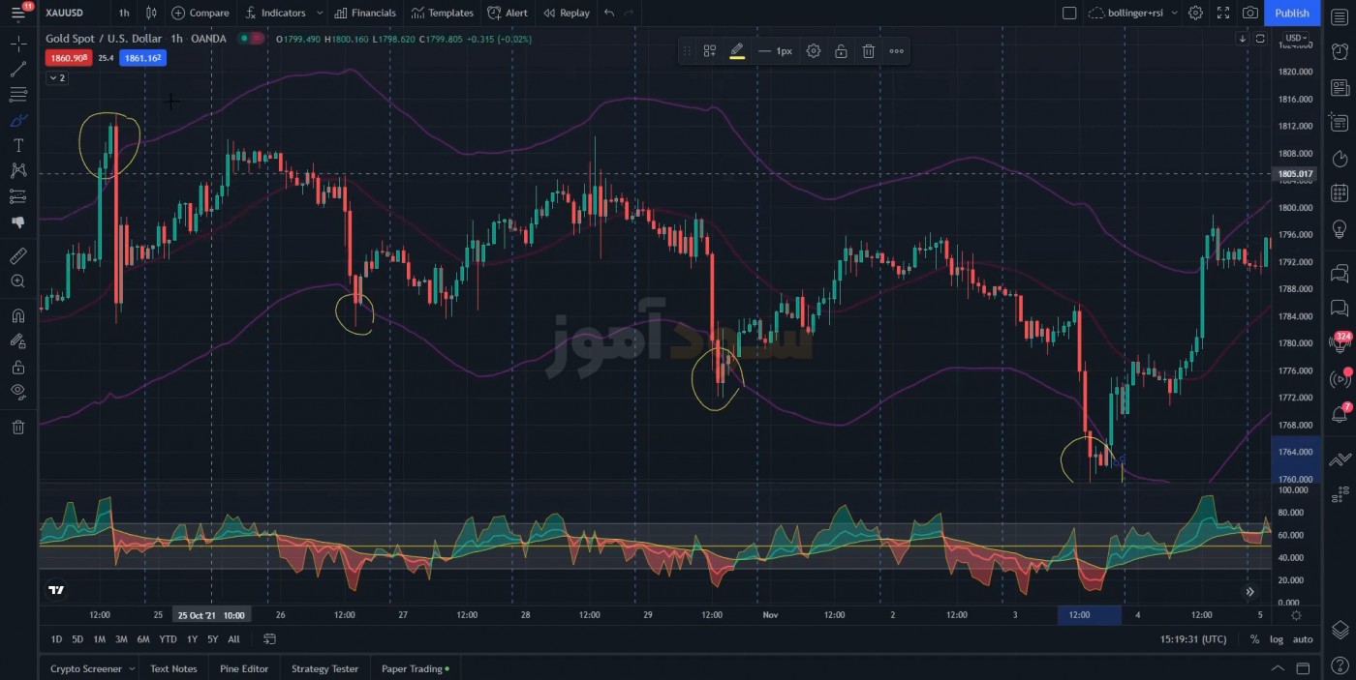This screenshot has width=1356, height=680.
Task: Open the UTC time zone menu
Action: pos(1193,639)
